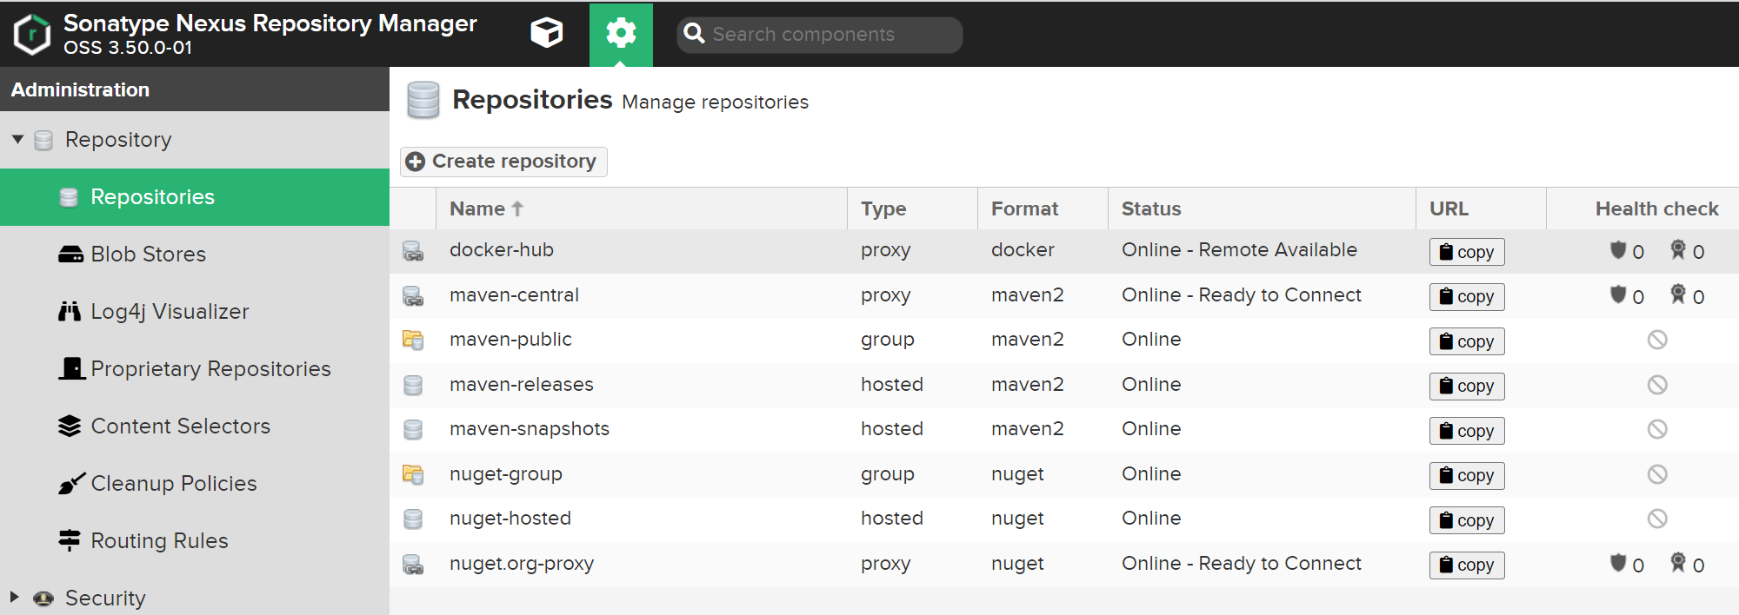This screenshot has width=1739, height=615.
Task: Click nuget.org-proxy security shield health icon
Action: click(1618, 563)
